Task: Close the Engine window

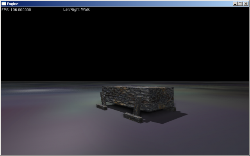Action: (x=246, y=4)
